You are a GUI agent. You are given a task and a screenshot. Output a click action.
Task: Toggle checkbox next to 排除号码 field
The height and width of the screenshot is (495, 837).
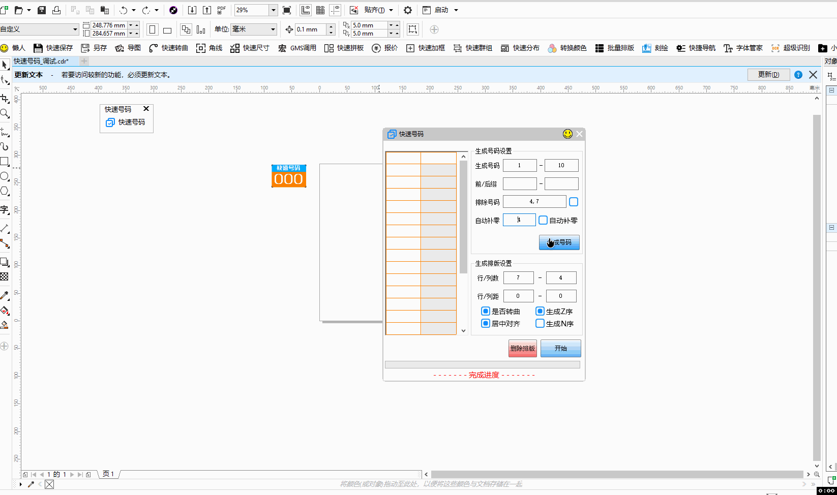coord(574,202)
